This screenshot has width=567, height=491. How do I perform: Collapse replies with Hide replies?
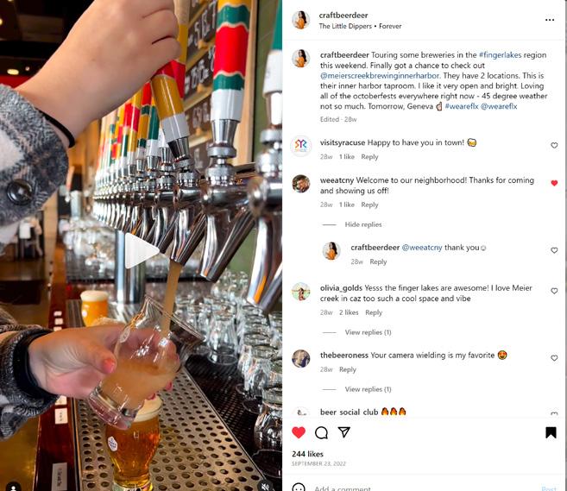pos(363,224)
